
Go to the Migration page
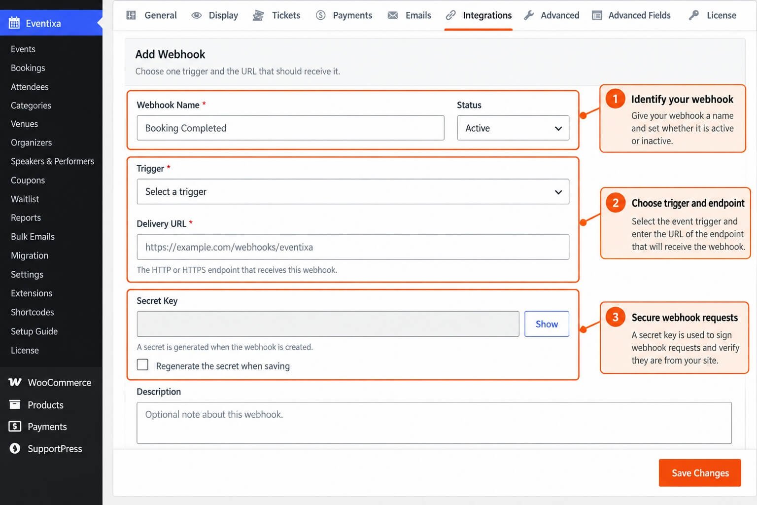pyautogui.click(x=30, y=255)
